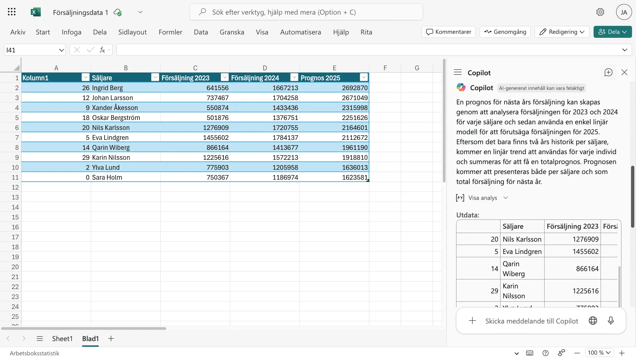Click the worksheet vertical scrollbar
The image size is (636, 358).
(444, 121)
